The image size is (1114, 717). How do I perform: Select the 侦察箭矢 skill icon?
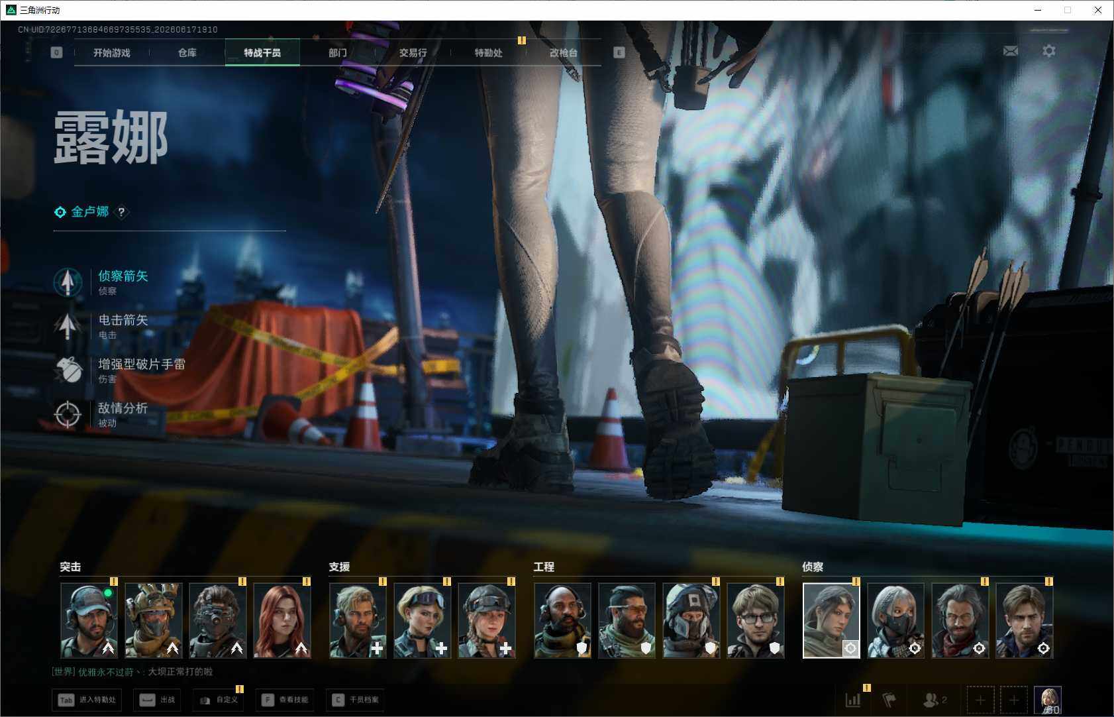click(68, 282)
